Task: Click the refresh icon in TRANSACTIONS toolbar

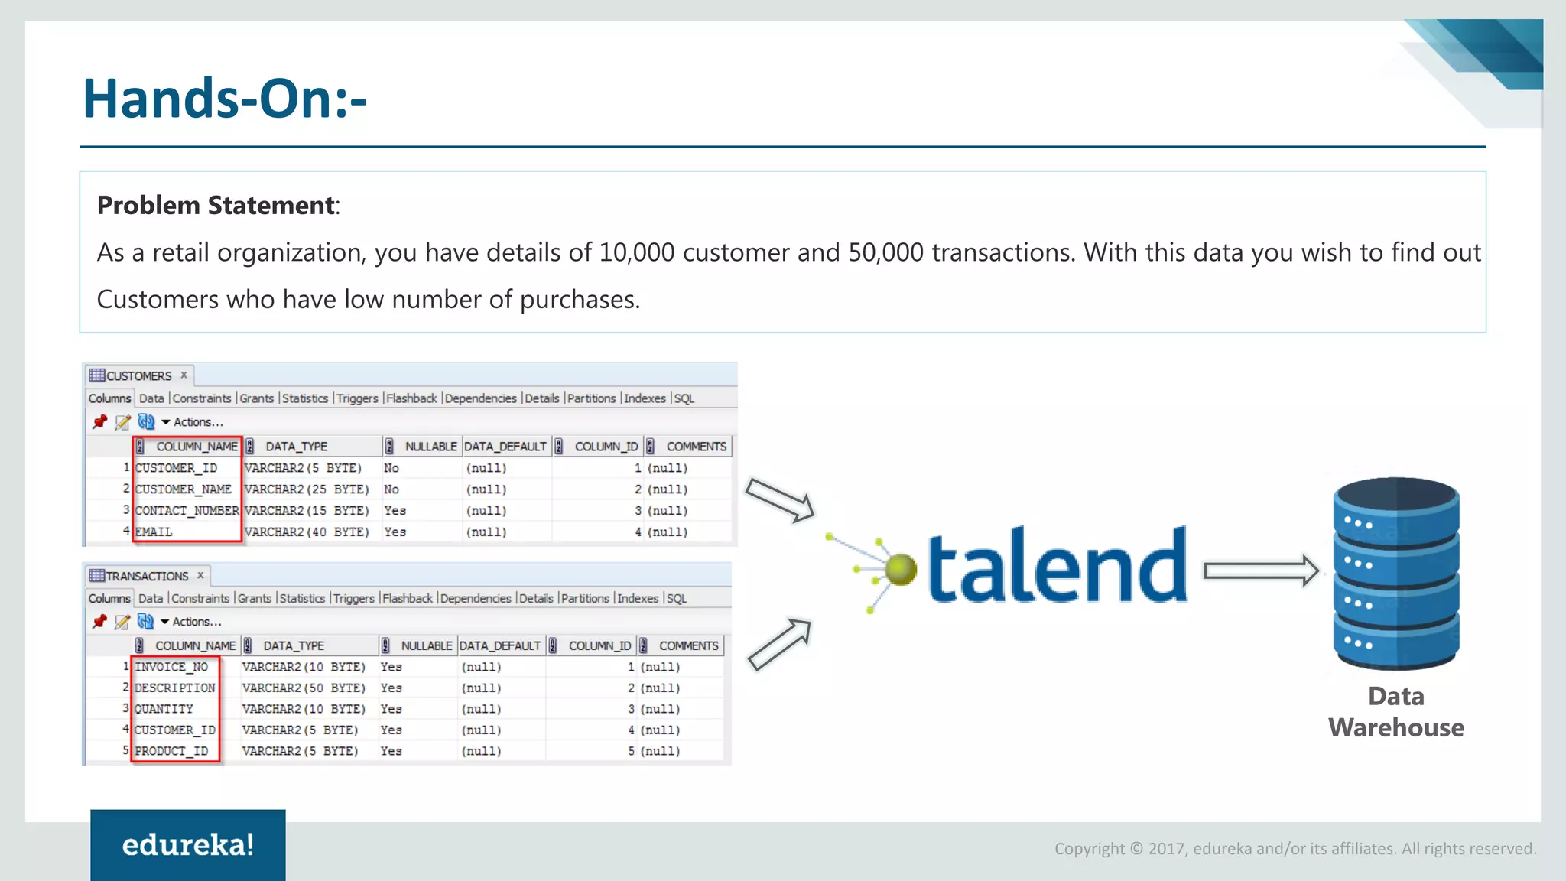Action: 145,622
